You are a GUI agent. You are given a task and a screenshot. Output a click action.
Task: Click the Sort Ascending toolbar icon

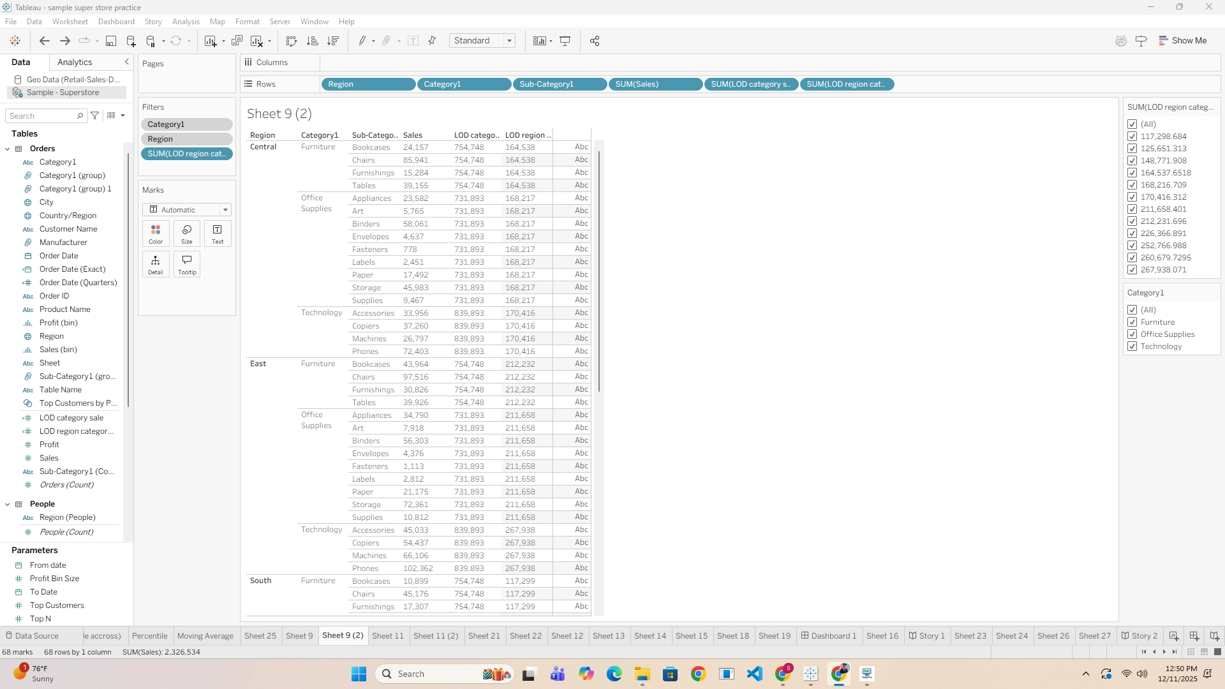(313, 41)
